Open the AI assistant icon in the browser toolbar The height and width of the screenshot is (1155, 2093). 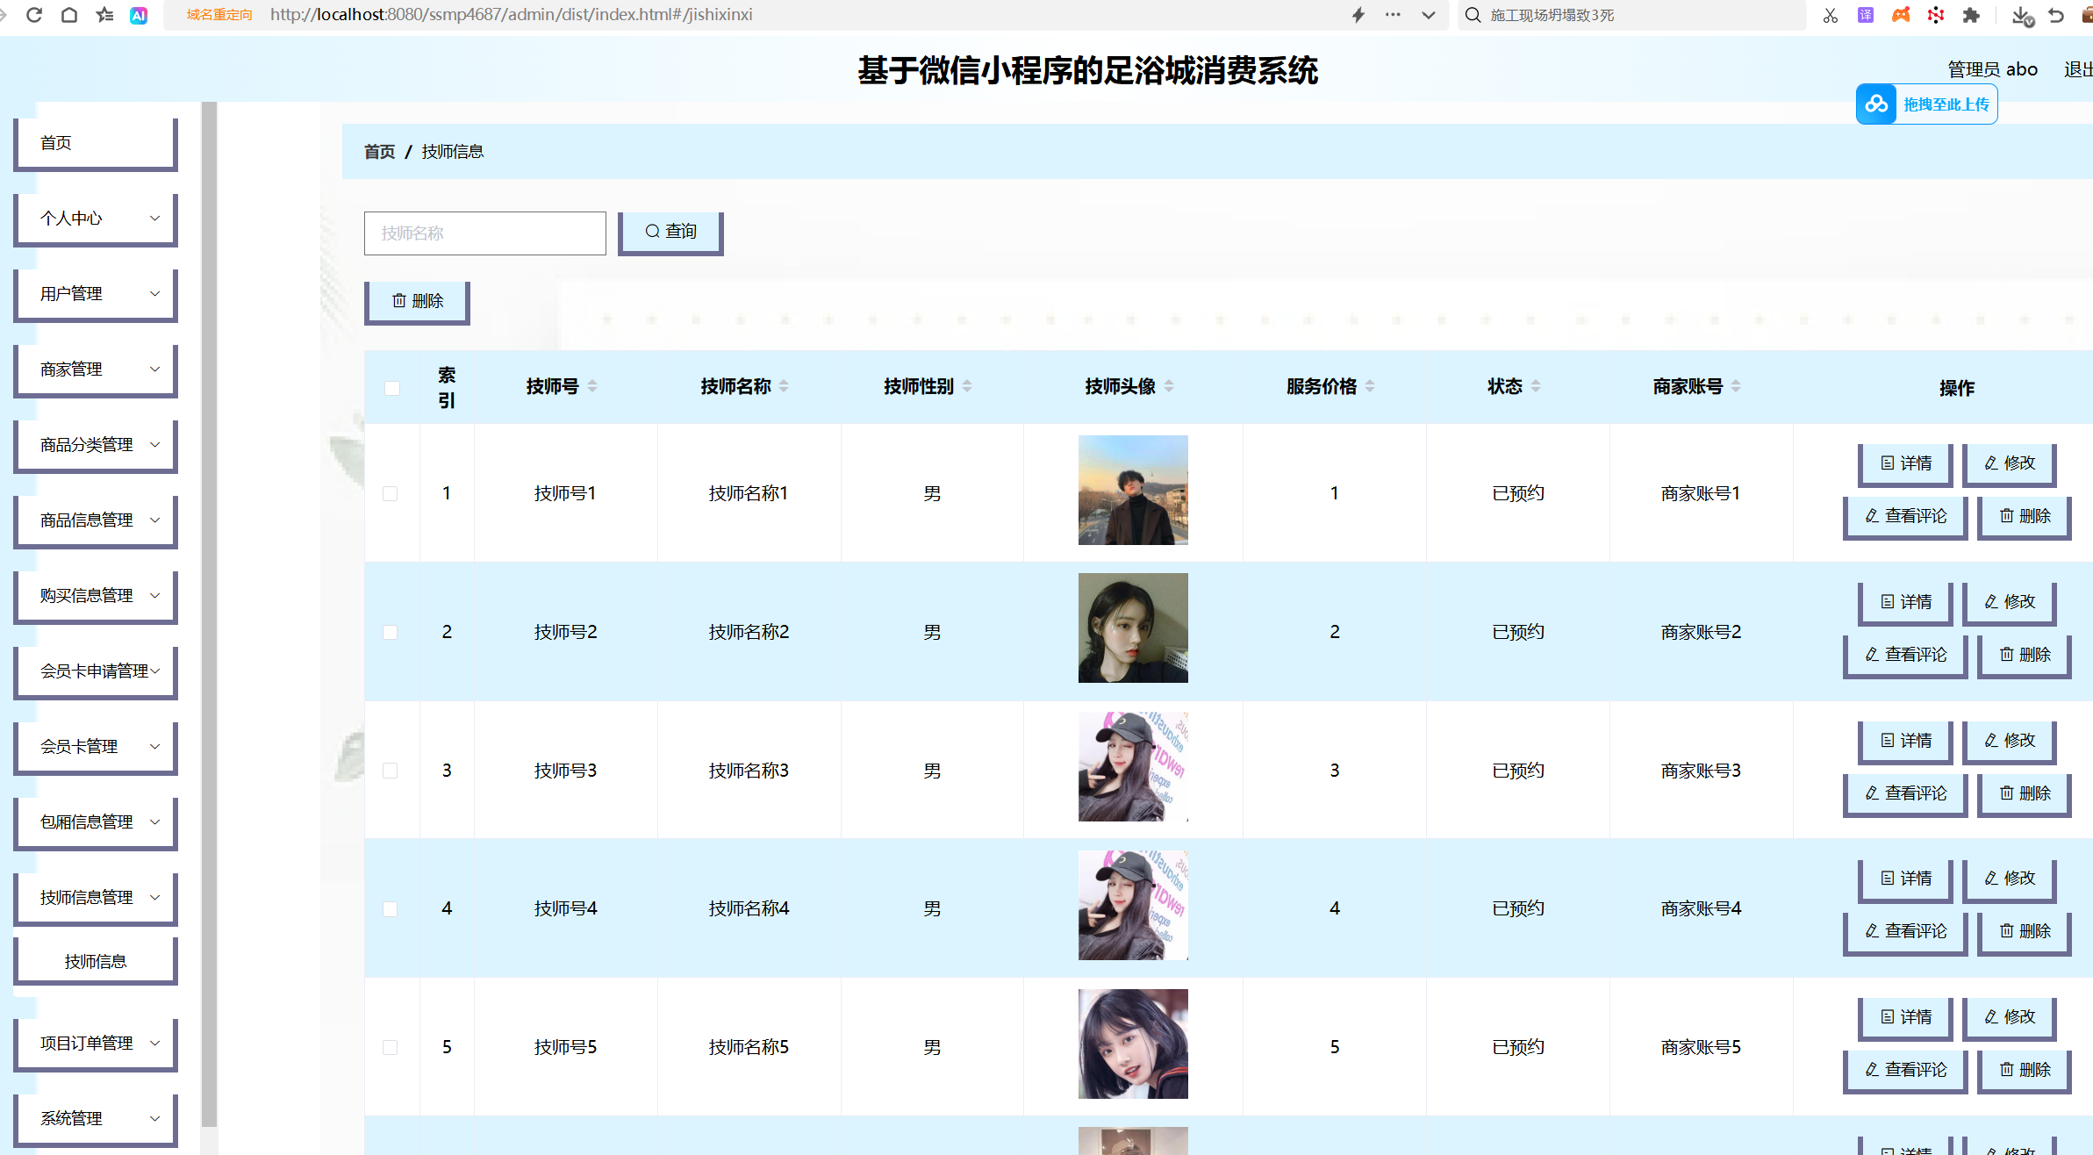coord(139,15)
